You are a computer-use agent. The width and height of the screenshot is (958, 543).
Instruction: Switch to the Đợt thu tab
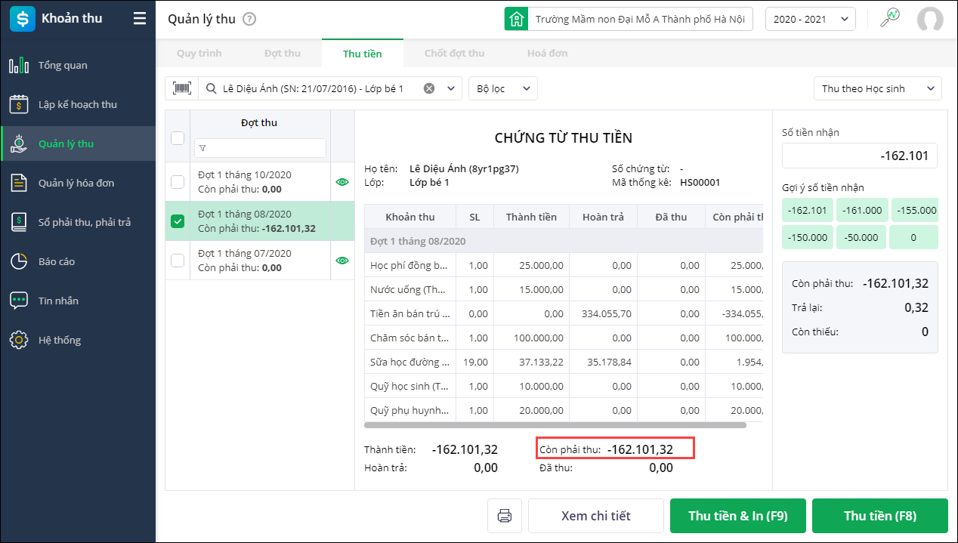click(283, 54)
